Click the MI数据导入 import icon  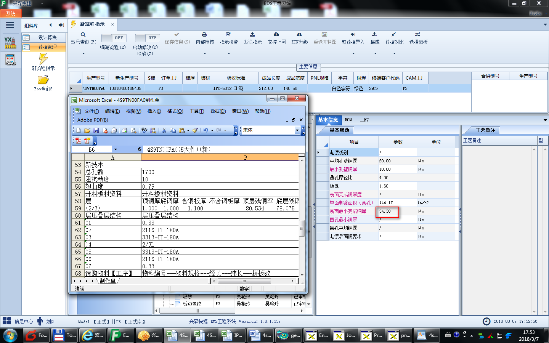(x=353, y=34)
